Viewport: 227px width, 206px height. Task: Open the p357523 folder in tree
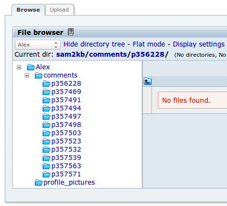[66, 141]
